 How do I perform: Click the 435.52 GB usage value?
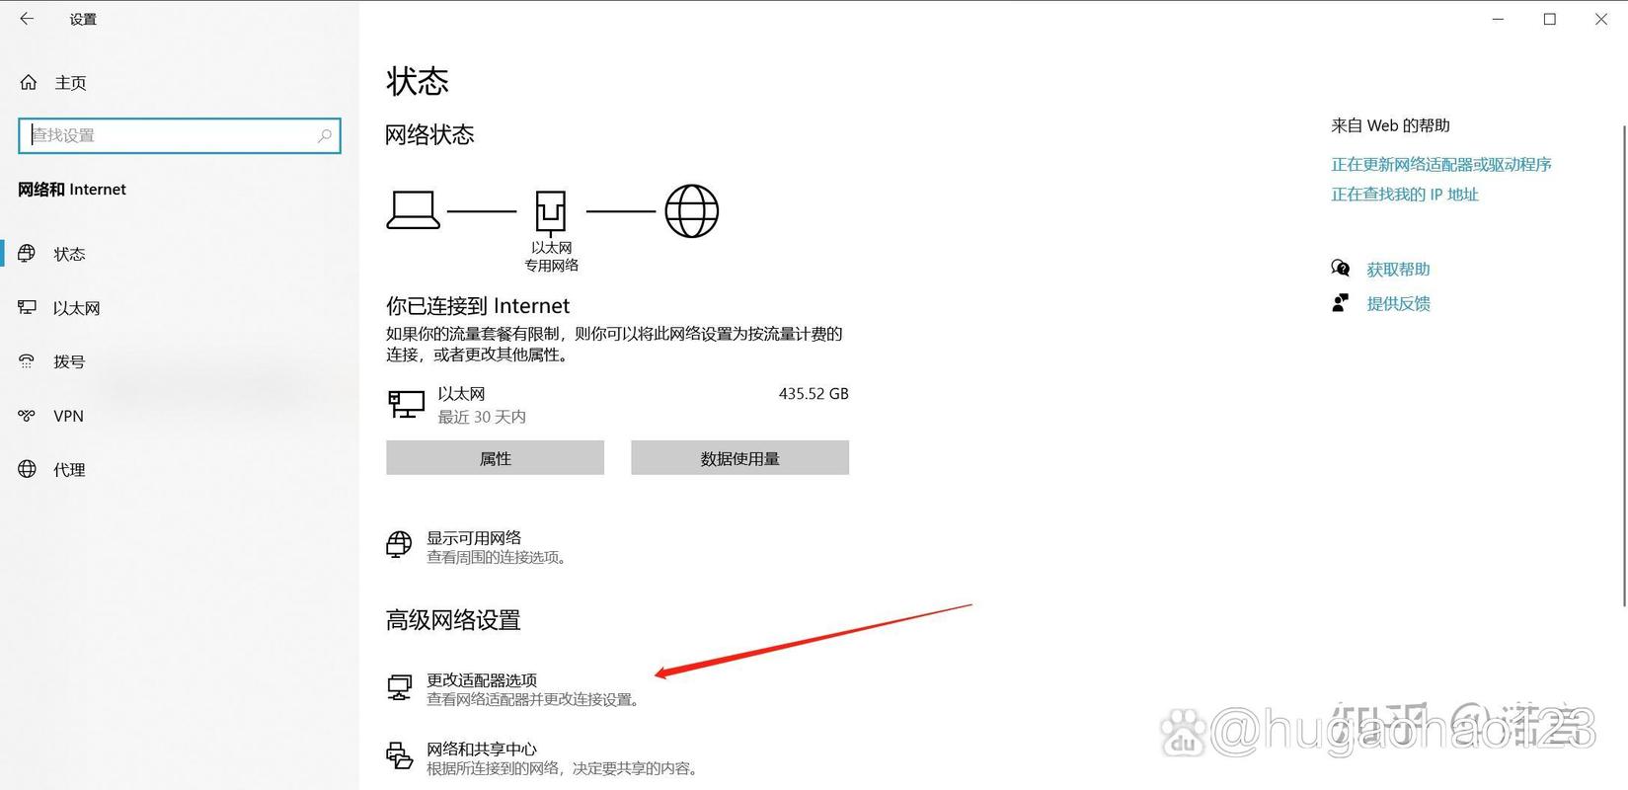814,394
